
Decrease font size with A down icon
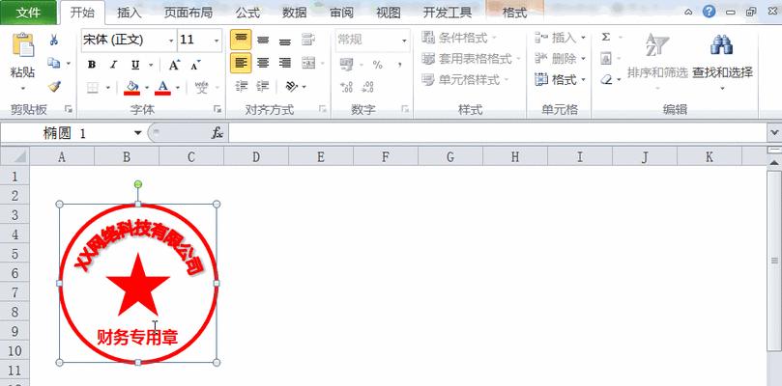195,65
